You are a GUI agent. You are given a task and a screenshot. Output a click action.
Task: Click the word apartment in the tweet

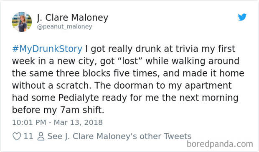click(x=208, y=86)
